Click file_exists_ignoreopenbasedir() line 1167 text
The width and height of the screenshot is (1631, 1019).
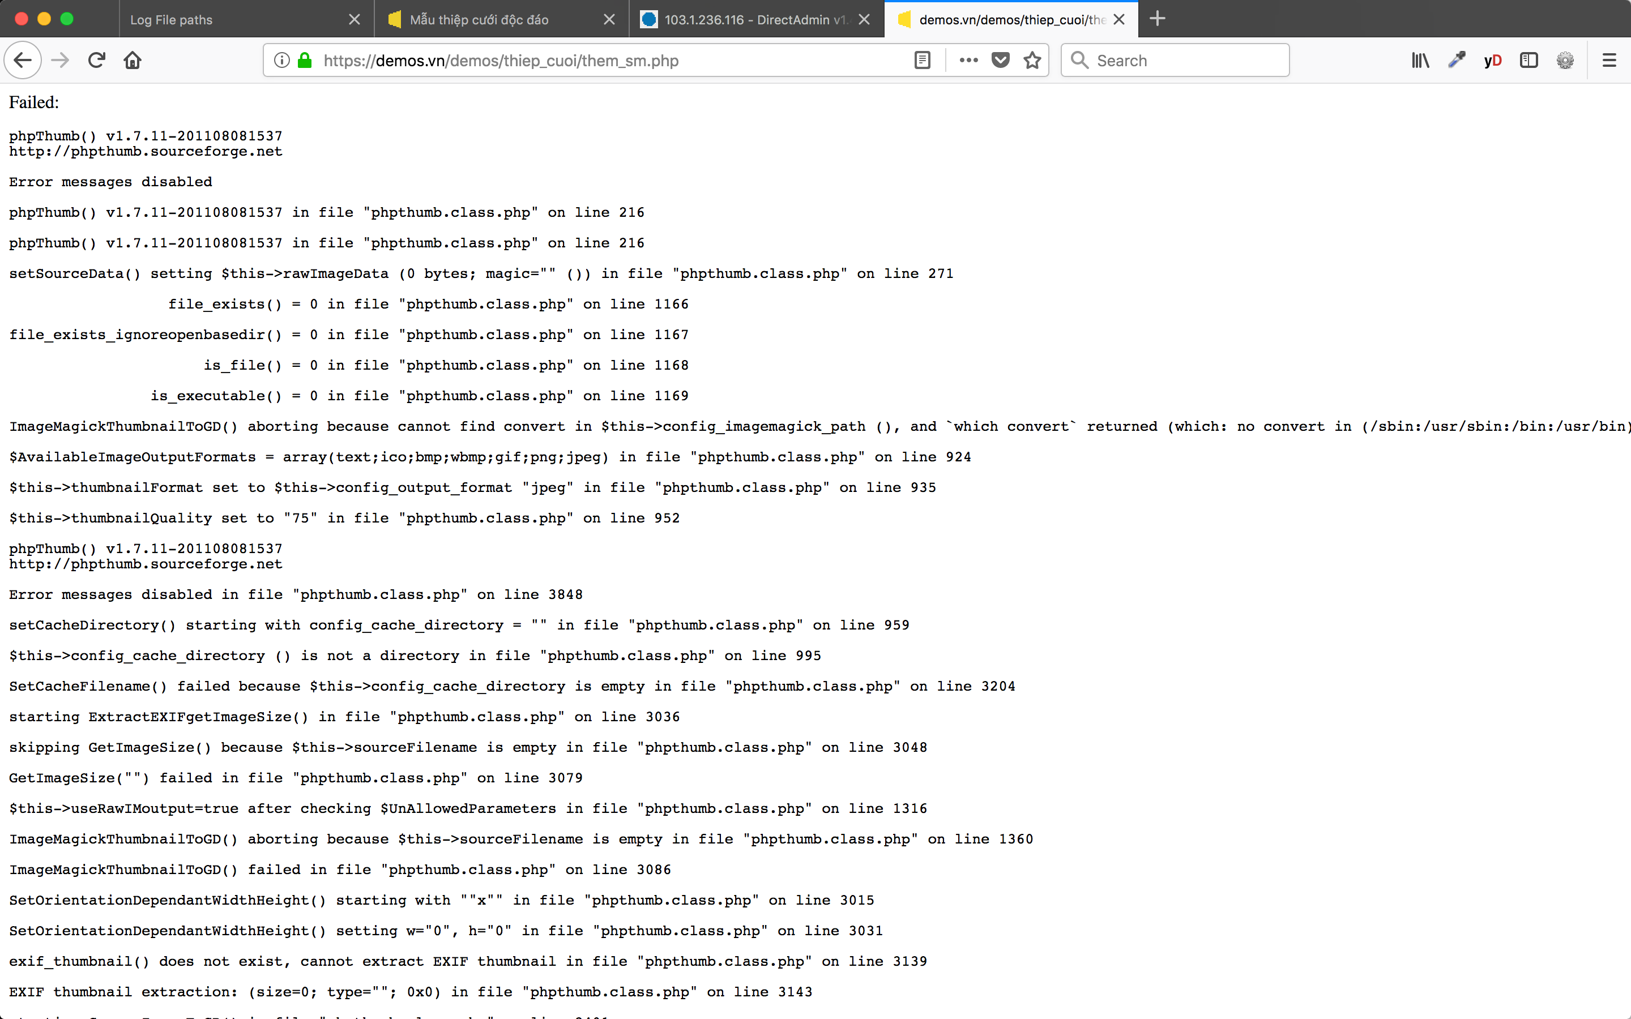click(349, 335)
